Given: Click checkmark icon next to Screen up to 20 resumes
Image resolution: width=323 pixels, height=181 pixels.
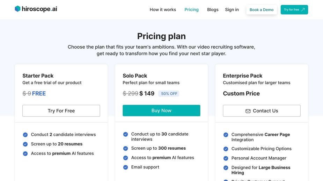Looking at the screenshot, I should [25, 144].
